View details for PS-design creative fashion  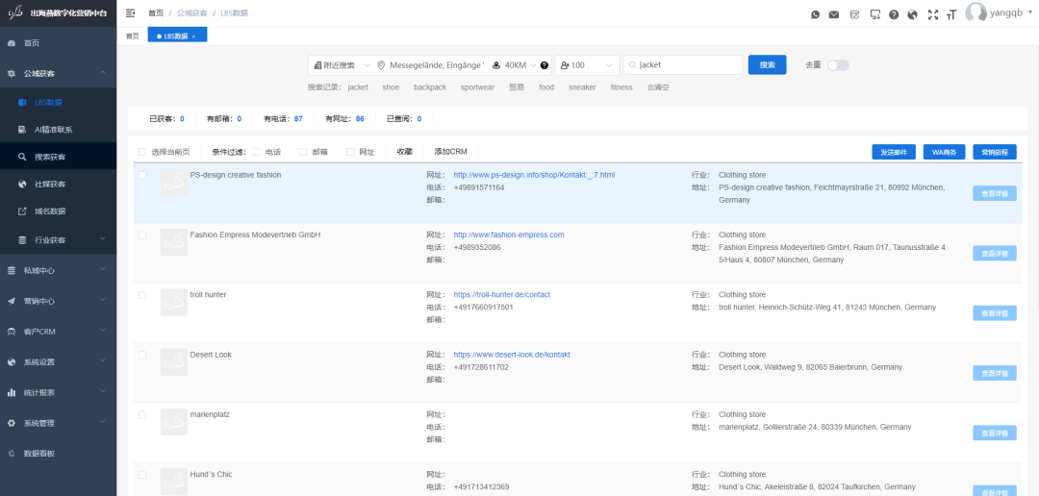[995, 193]
